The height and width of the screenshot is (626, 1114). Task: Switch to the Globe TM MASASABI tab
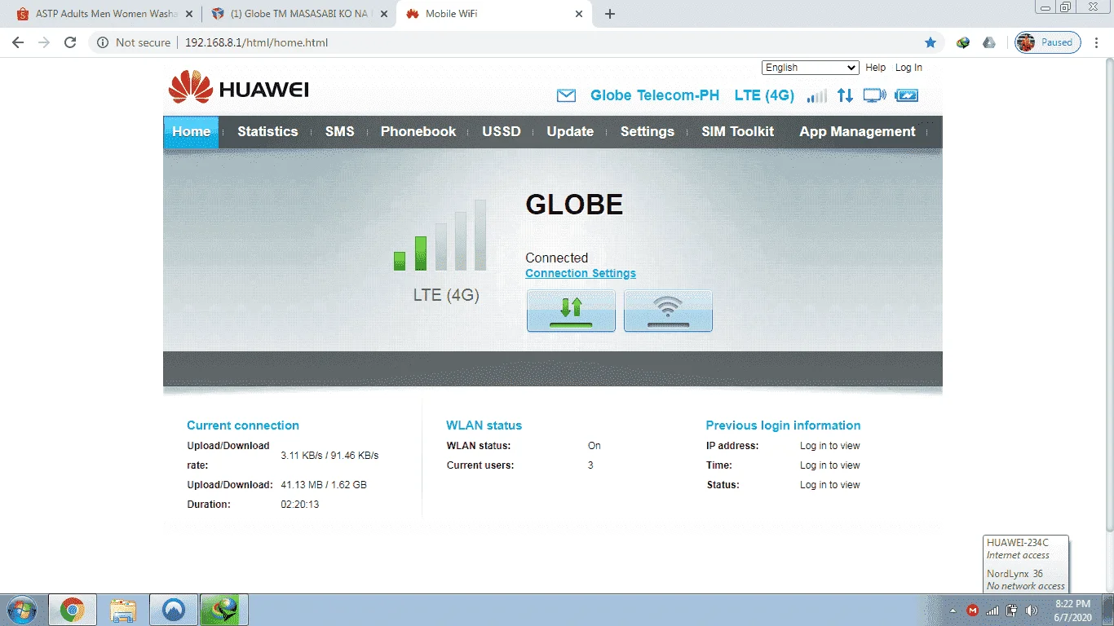pos(298,14)
